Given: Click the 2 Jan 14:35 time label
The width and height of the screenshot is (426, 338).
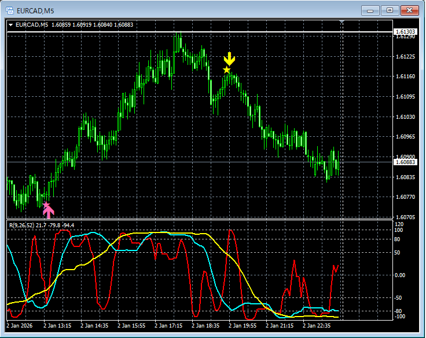Looking at the screenshot, I should pos(94,326).
